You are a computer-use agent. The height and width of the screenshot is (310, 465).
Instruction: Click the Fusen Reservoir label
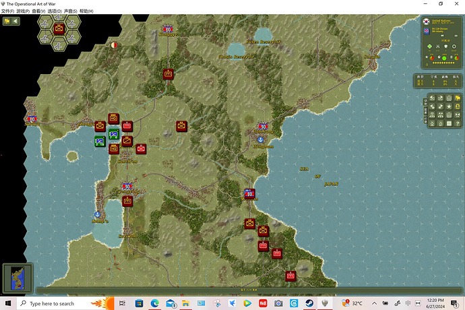point(263,42)
